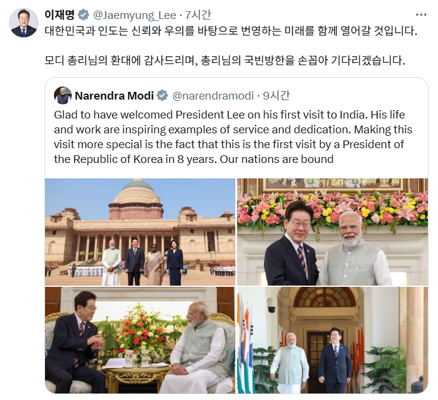Open the 7시간 timestamp of the tweet

[x=198, y=15]
